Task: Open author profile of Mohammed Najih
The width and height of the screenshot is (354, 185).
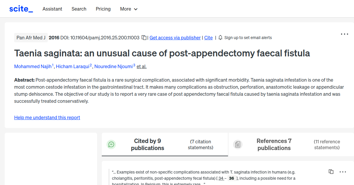Action: pyautogui.click(x=33, y=66)
